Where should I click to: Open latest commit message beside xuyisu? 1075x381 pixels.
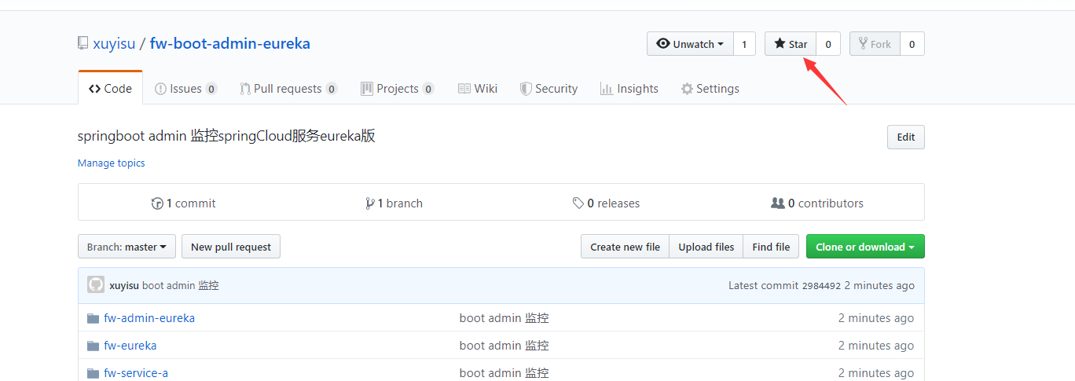click(x=181, y=285)
